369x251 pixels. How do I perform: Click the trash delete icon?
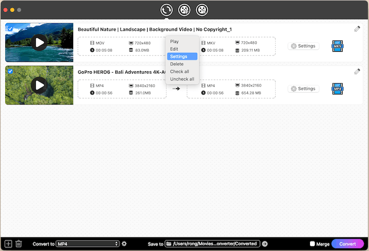coord(18,244)
